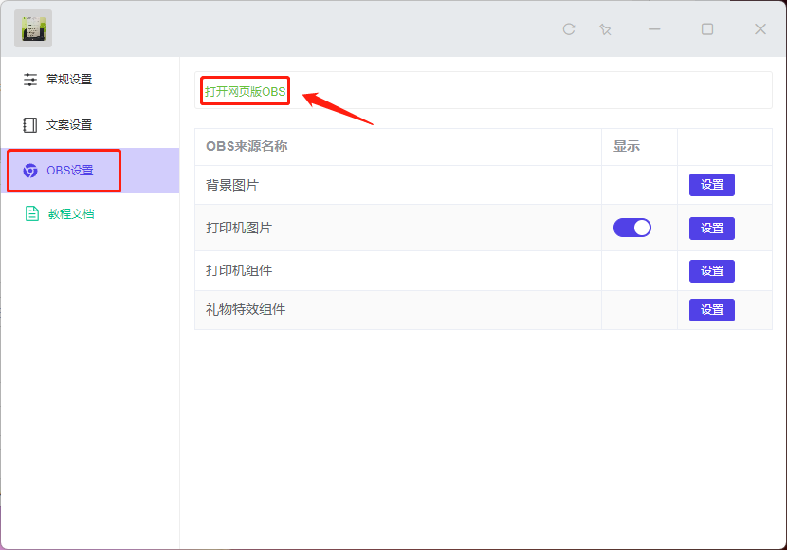This screenshot has height=550, width=787.
Task: Toggle off display for 打印机图片
Action: [632, 228]
